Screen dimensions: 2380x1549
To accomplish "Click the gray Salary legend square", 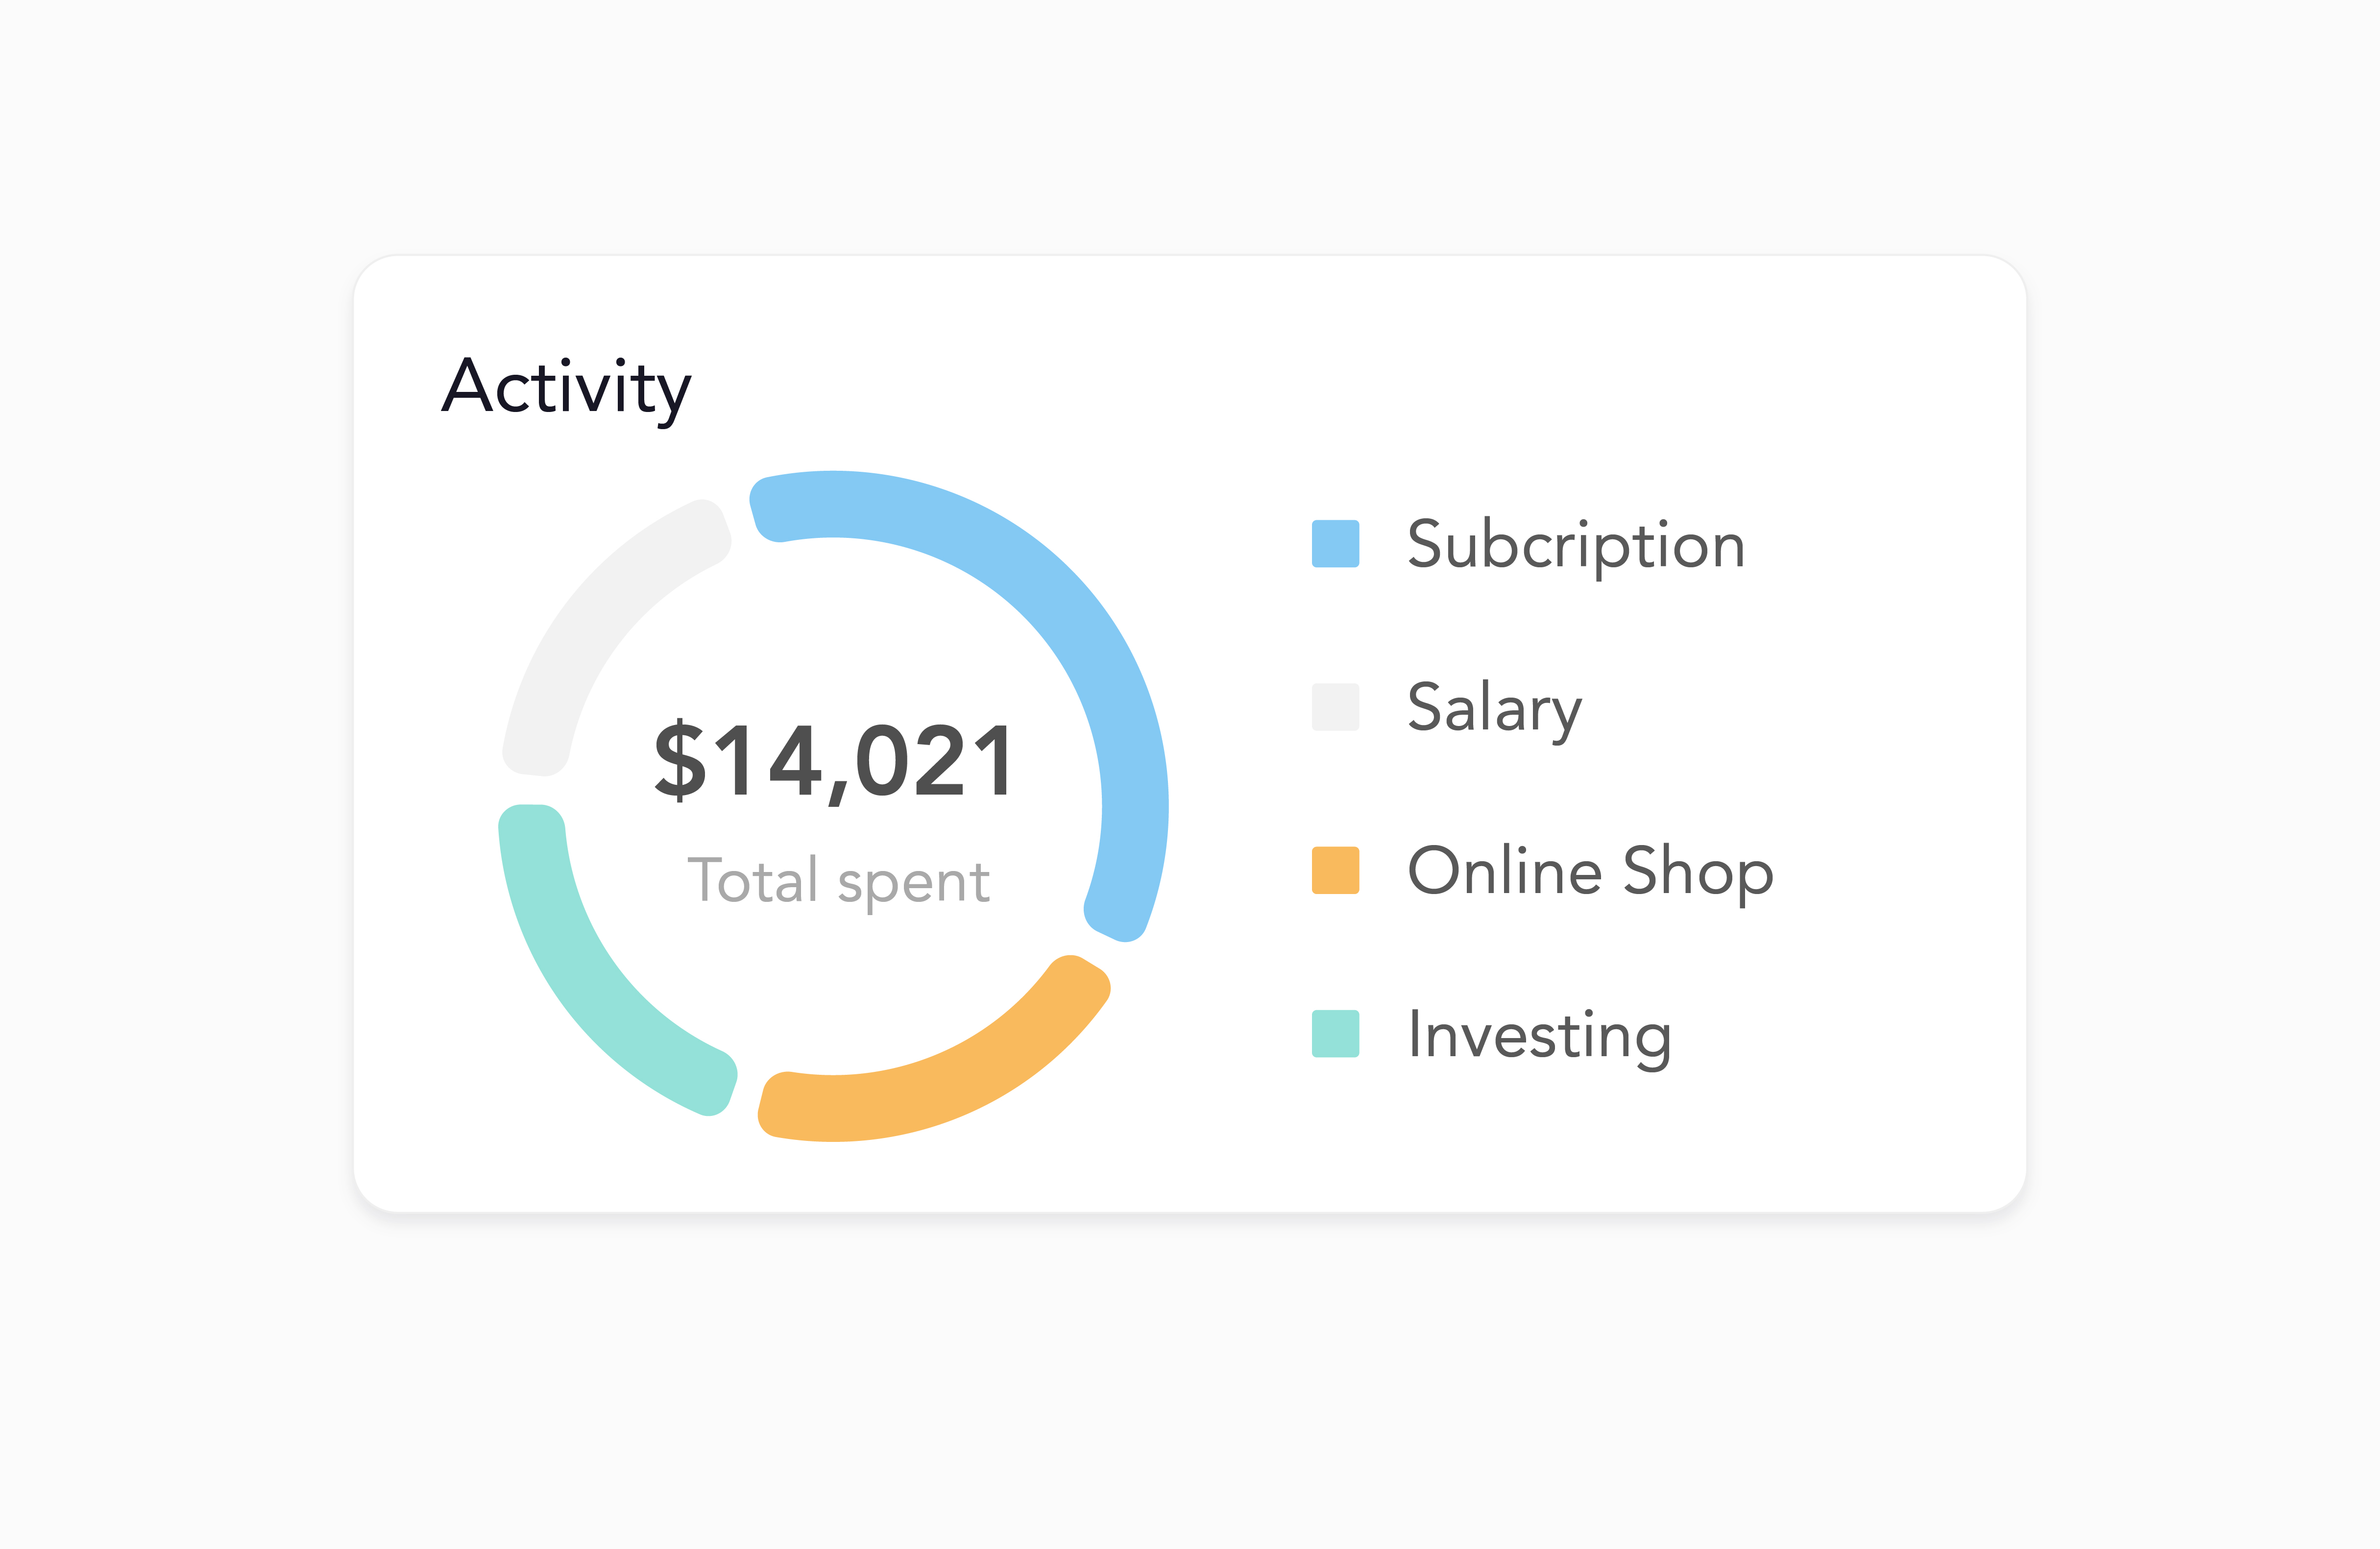I will tap(1335, 707).
